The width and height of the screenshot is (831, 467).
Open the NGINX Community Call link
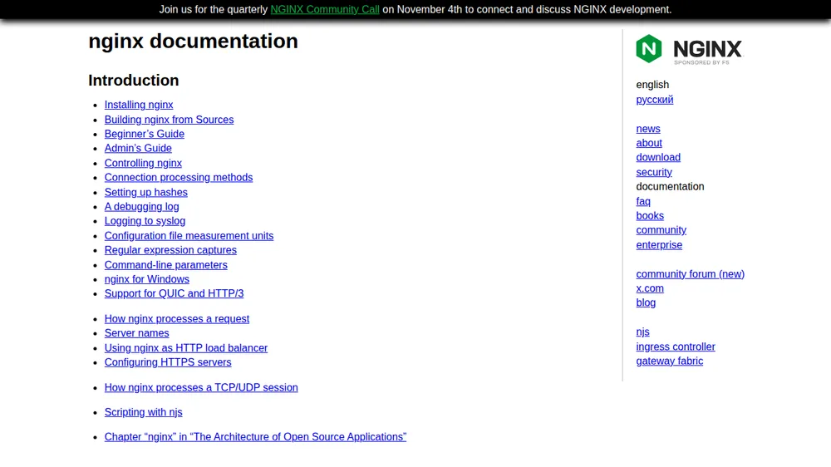click(x=325, y=9)
